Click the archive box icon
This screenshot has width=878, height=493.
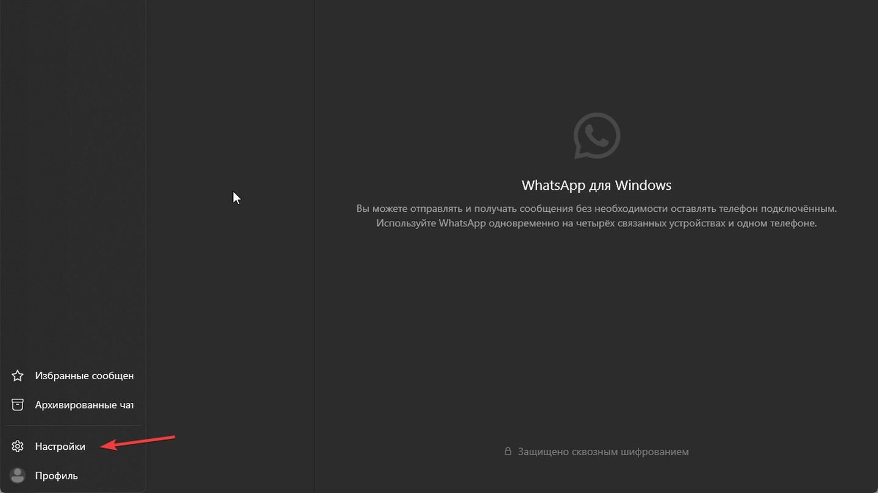[18, 405]
